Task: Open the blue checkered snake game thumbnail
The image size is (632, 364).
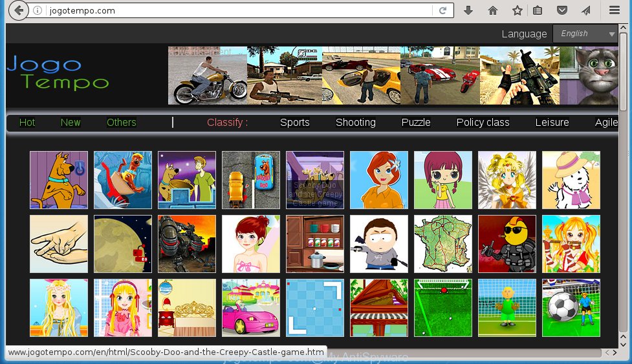Action: (315, 308)
